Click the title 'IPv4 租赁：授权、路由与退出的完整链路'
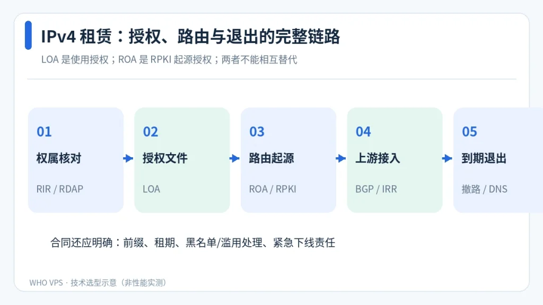The height and width of the screenshot is (305, 543). click(190, 37)
